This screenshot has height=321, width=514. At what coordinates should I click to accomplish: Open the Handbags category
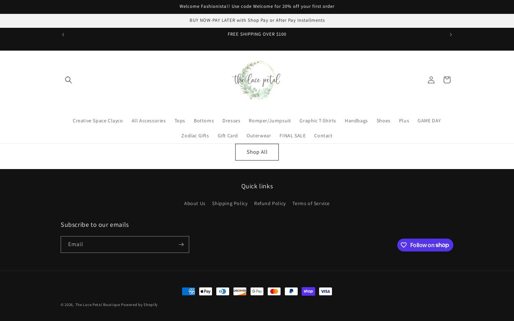(356, 121)
